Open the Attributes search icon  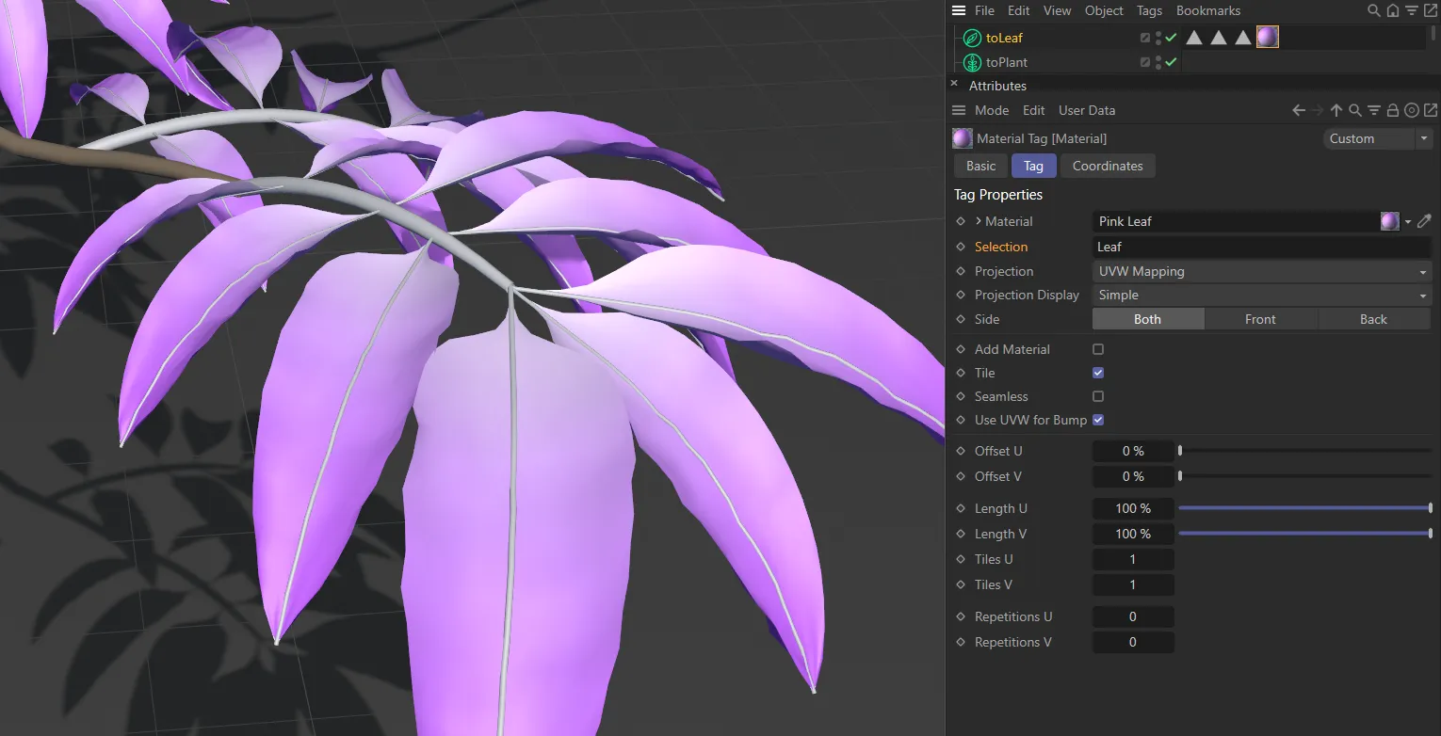click(1355, 110)
